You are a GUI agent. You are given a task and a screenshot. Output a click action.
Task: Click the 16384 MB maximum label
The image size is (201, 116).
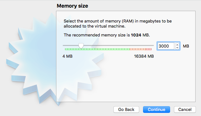(x=144, y=56)
